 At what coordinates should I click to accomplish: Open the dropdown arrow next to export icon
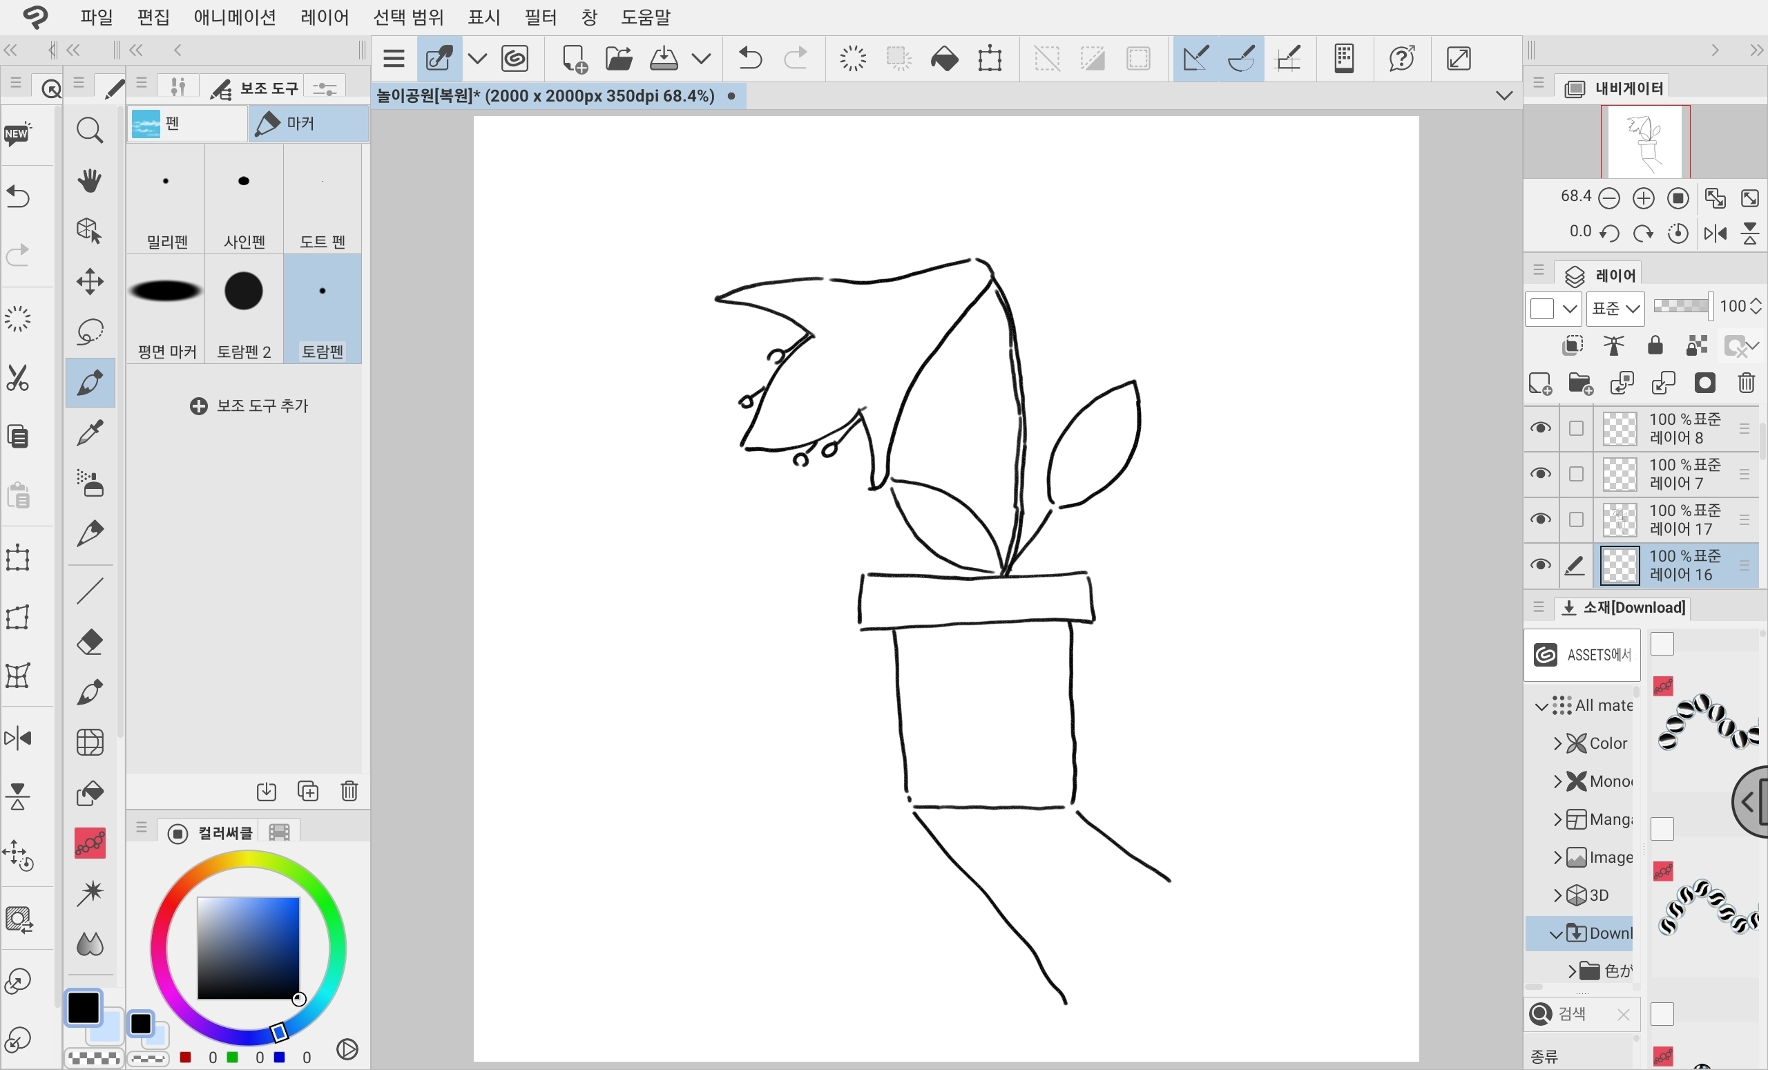point(702,58)
